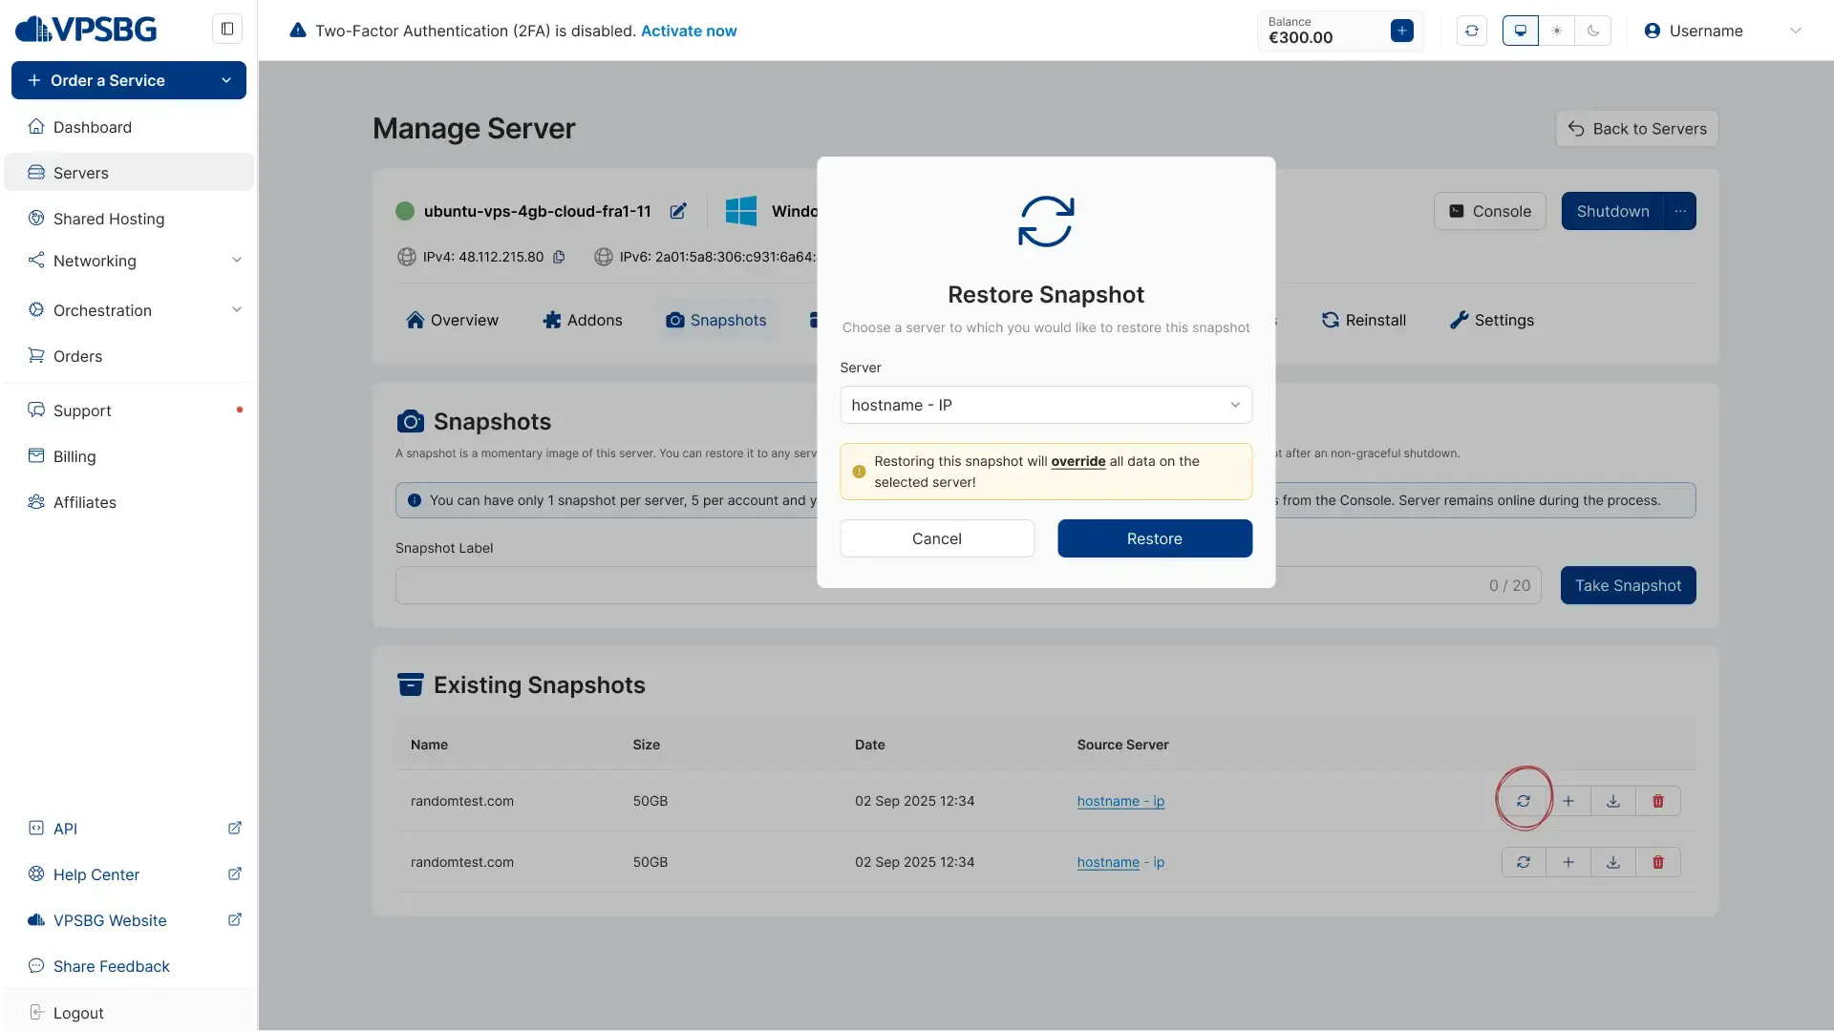Switch to dark theme mode
The width and height of the screenshot is (1834, 1031).
(x=1592, y=31)
